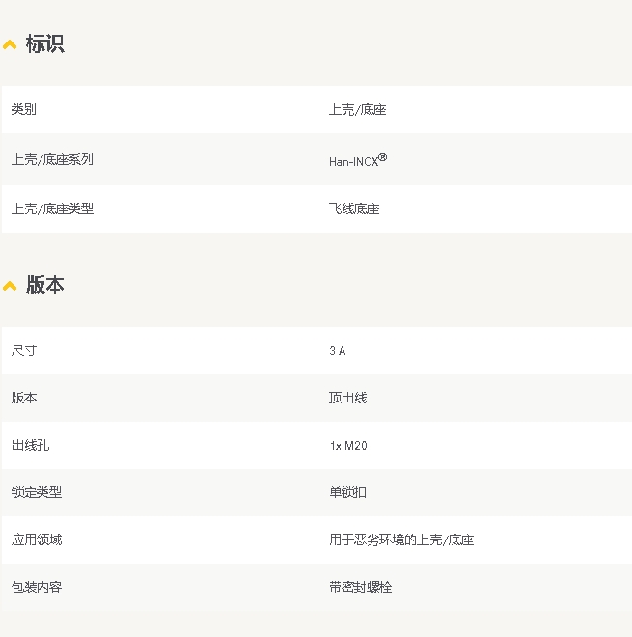Click the 3 A size value
632x637 pixels.
pos(337,351)
